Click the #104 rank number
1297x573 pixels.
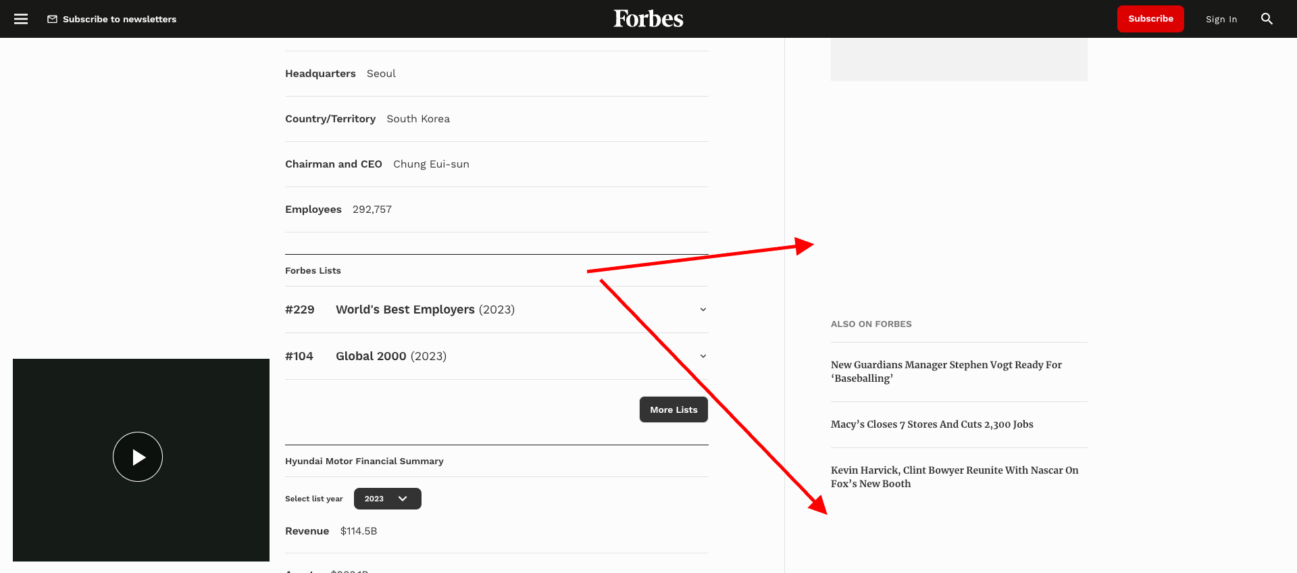pyautogui.click(x=299, y=356)
